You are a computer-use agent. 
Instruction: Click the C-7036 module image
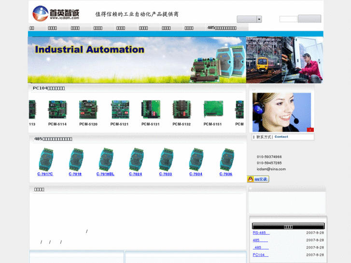[226, 159]
